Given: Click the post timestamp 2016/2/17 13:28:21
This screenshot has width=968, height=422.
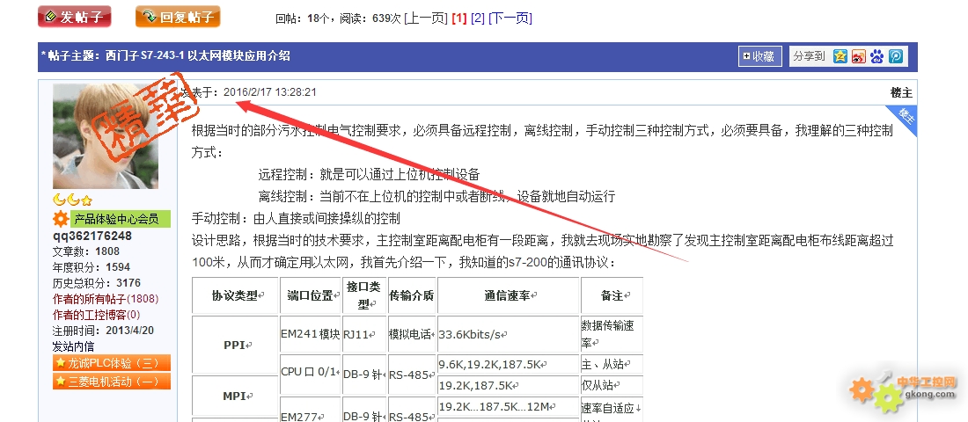Looking at the screenshot, I should (x=270, y=92).
